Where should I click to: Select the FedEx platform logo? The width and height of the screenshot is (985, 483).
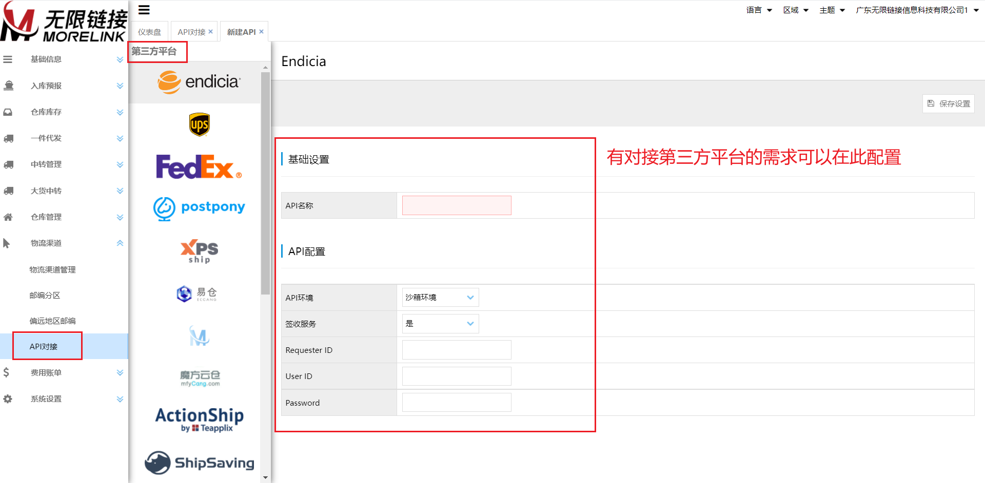(x=199, y=166)
